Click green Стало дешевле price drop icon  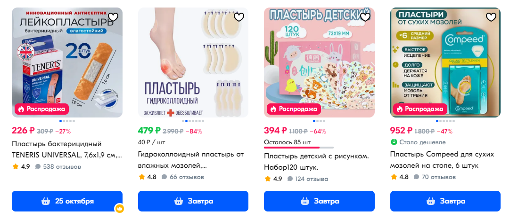click(x=394, y=142)
